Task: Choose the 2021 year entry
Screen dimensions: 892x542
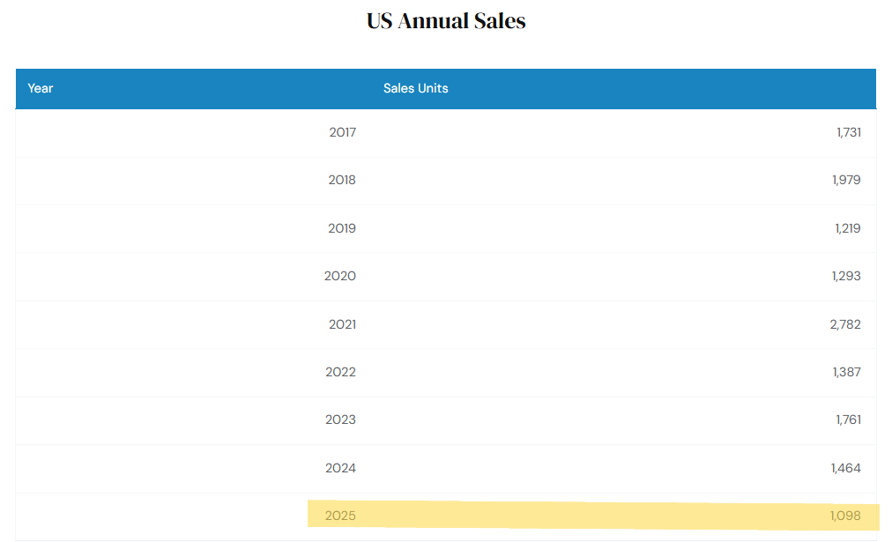Action: click(x=342, y=324)
